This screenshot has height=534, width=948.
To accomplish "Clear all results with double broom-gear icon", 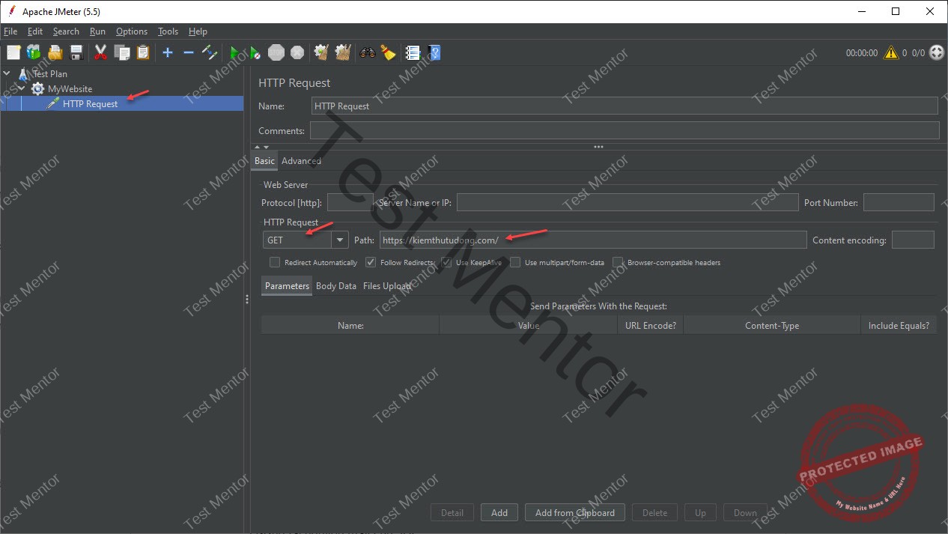I will 343,52.
